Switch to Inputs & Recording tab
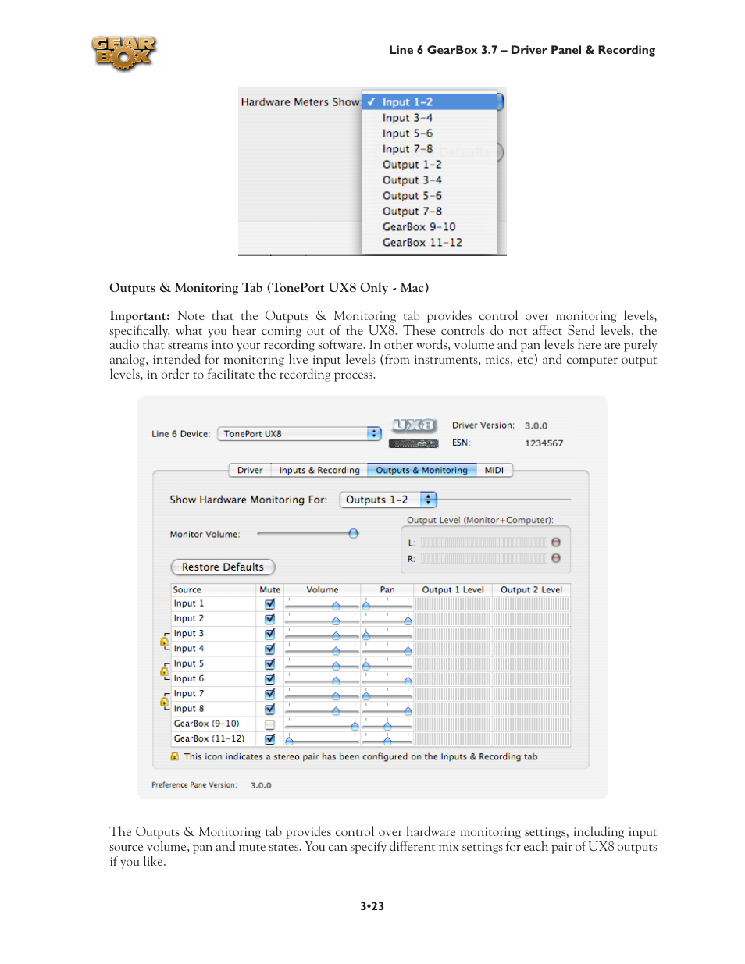The image size is (745, 964). click(319, 470)
